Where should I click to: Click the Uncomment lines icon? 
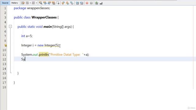tap(101, 3)
